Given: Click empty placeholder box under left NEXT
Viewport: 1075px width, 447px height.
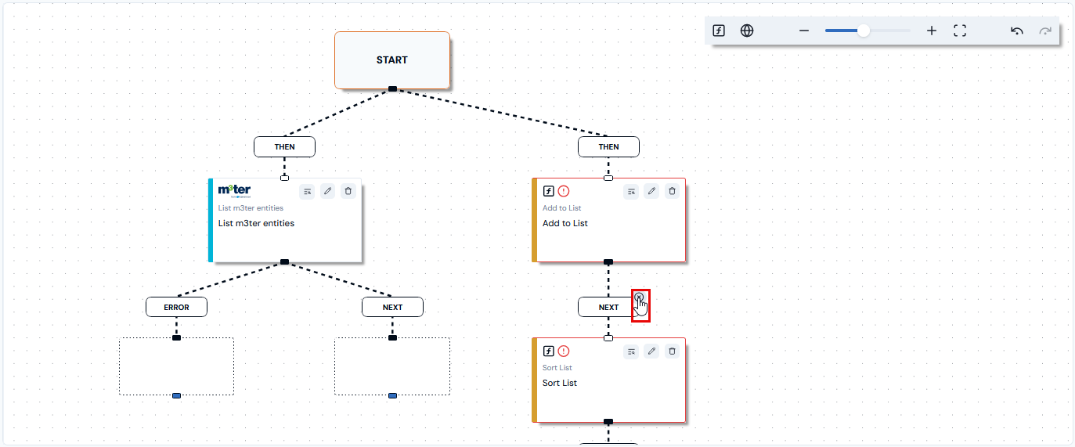Looking at the screenshot, I should point(392,366).
